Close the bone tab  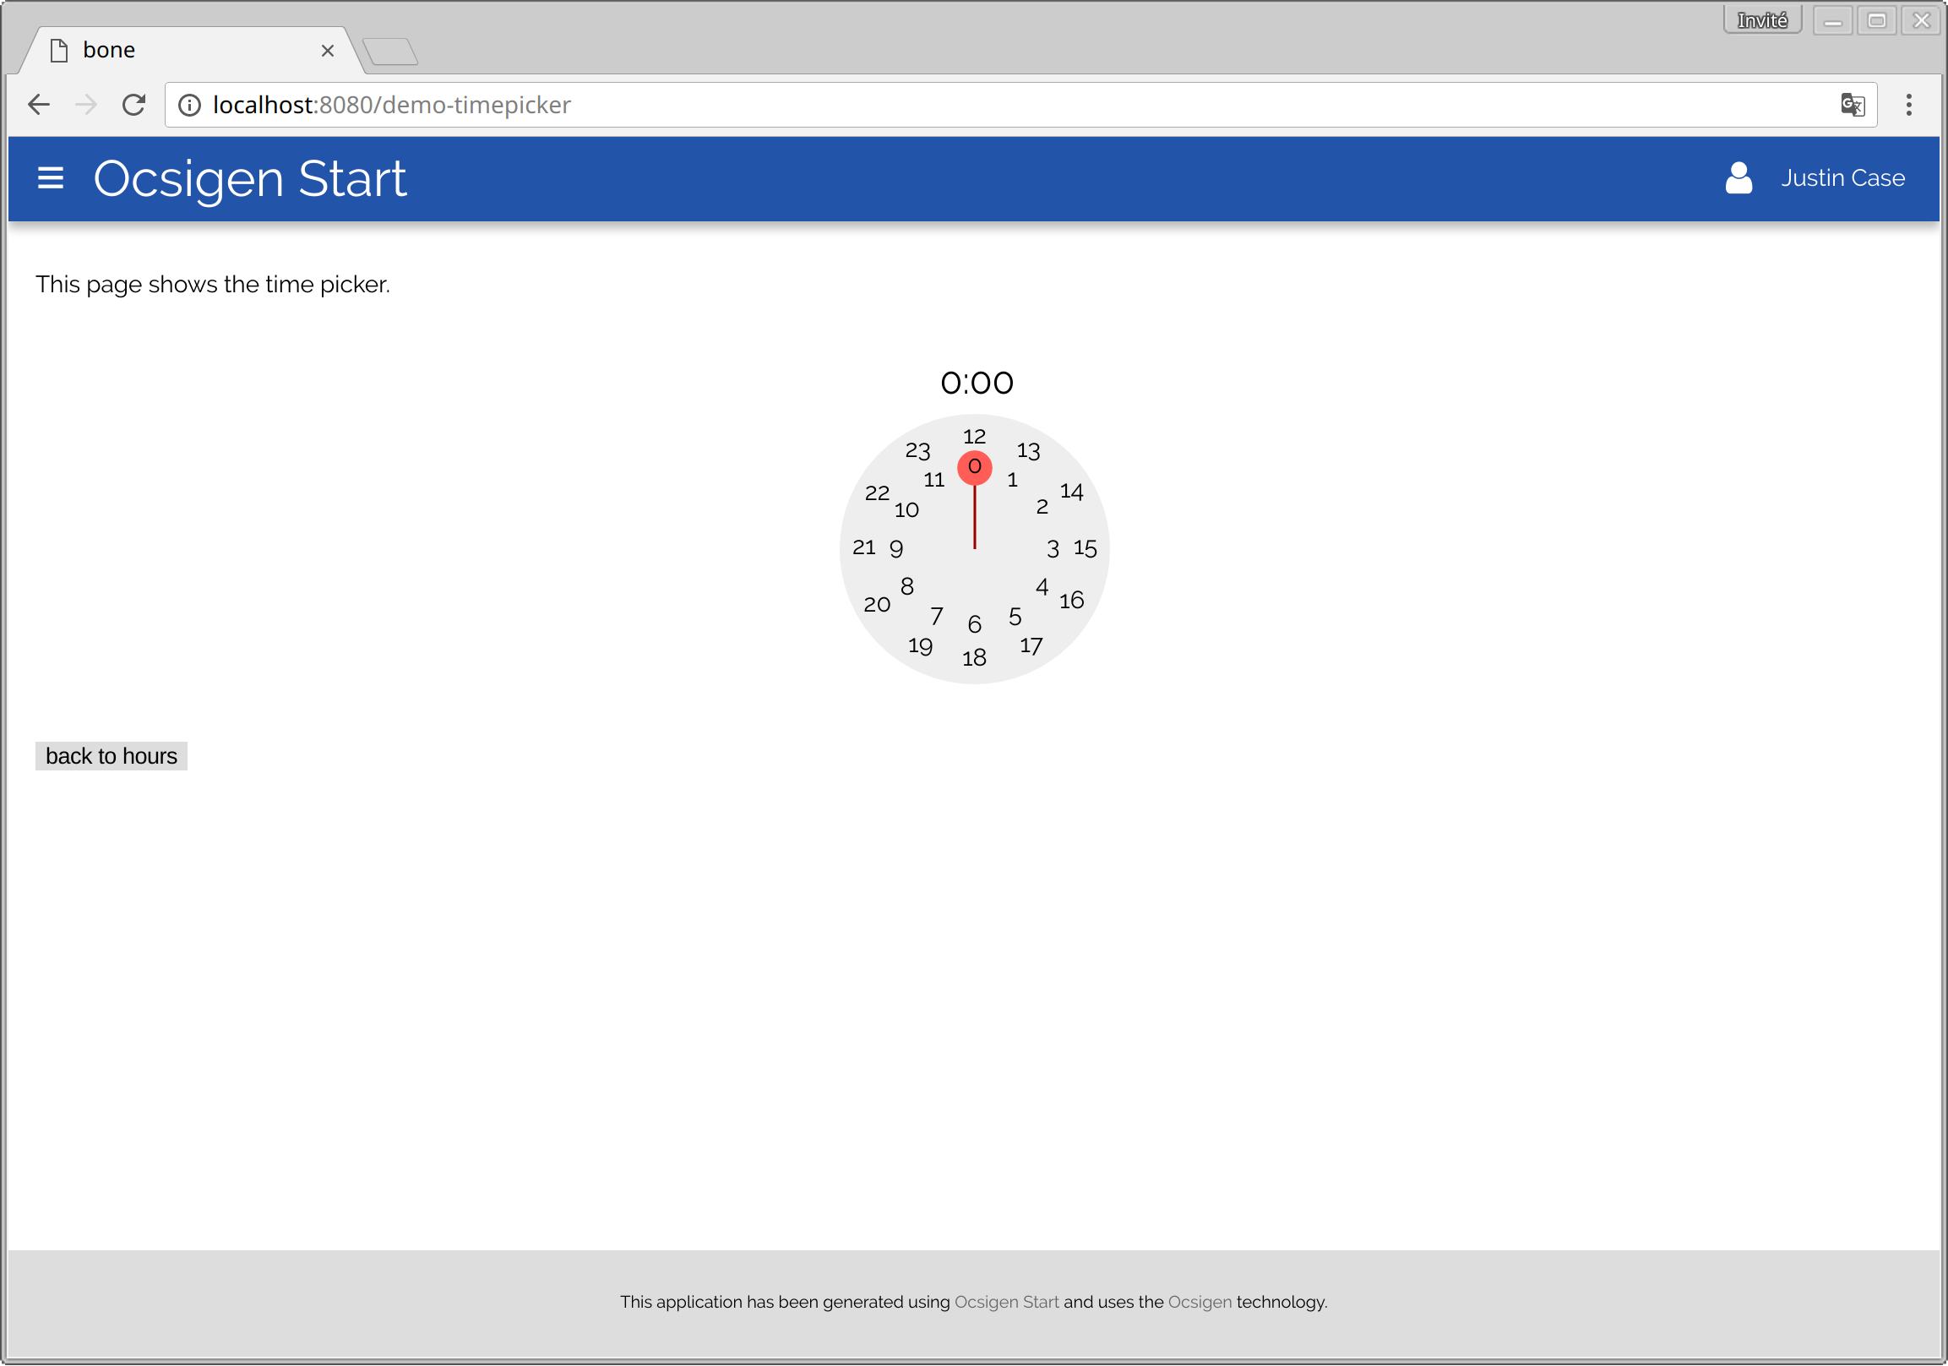tap(328, 51)
